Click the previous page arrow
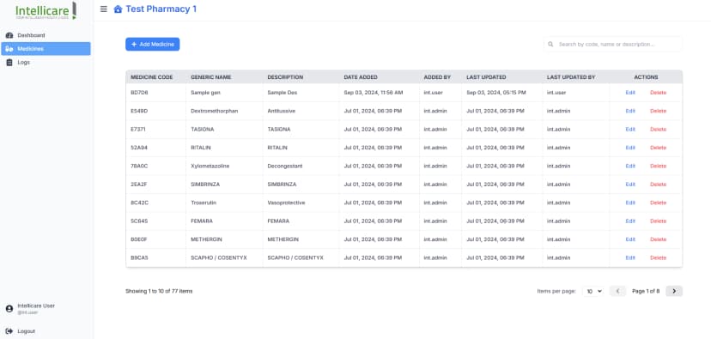 pos(617,291)
